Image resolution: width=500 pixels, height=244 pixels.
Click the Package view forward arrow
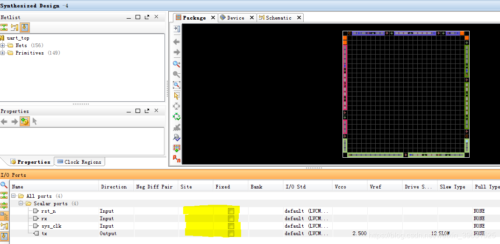[176, 52]
